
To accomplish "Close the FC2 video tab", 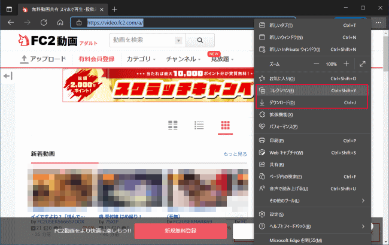I will [x=102, y=10].
